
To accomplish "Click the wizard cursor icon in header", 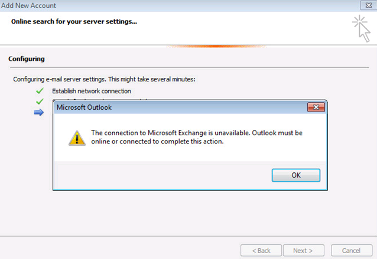I will coord(362,28).
